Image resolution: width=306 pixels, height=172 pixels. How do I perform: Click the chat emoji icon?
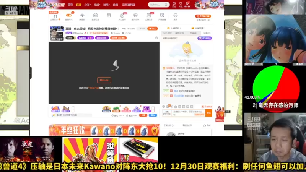click(164, 107)
